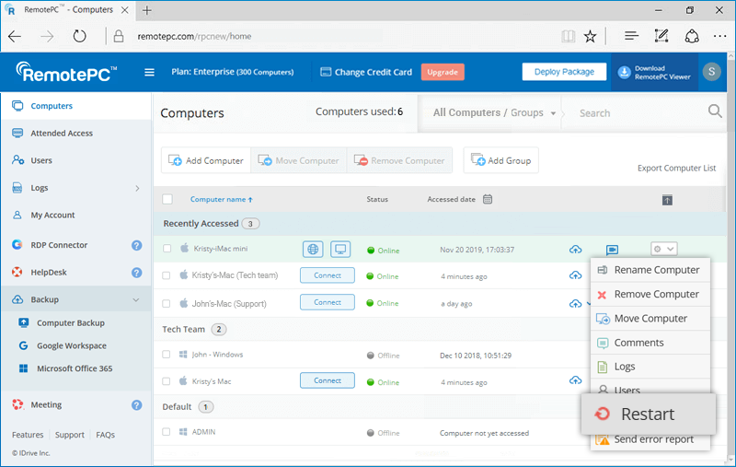Open the hamburger menu beside RemotePC logo

(150, 73)
